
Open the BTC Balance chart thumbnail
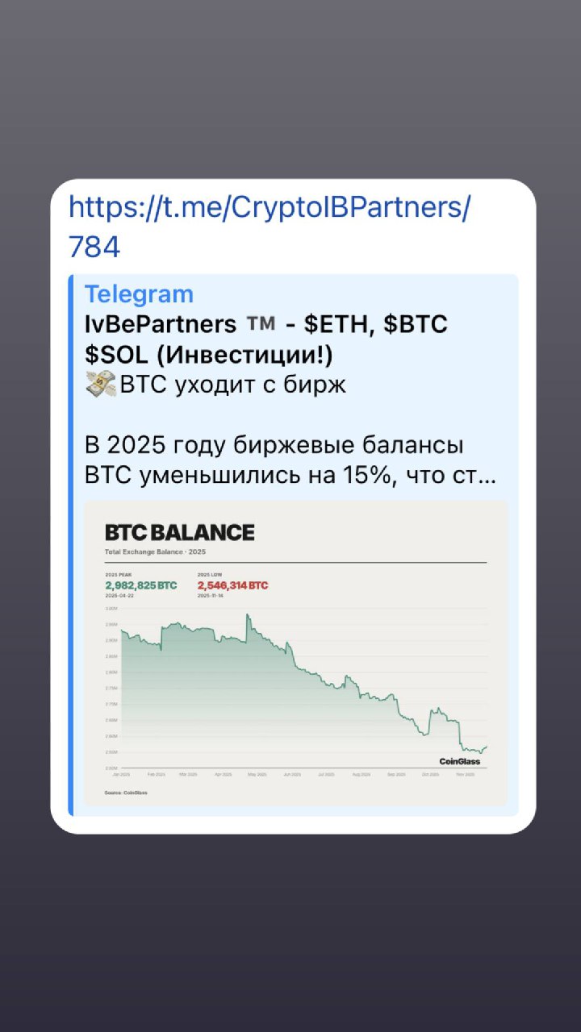(296, 653)
